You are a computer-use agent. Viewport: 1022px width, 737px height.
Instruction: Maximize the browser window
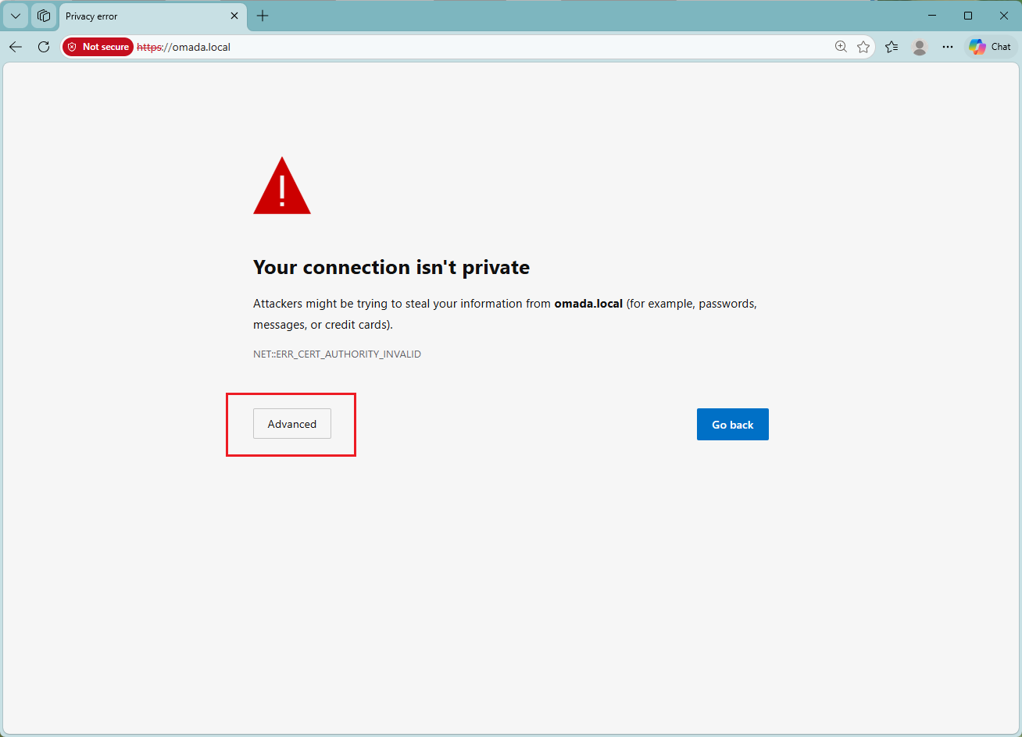968,16
